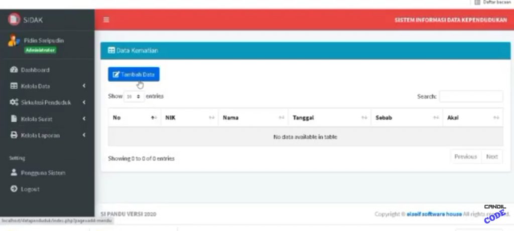
Task: Click the Kelola Data table icon
Action: click(x=14, y=86)
